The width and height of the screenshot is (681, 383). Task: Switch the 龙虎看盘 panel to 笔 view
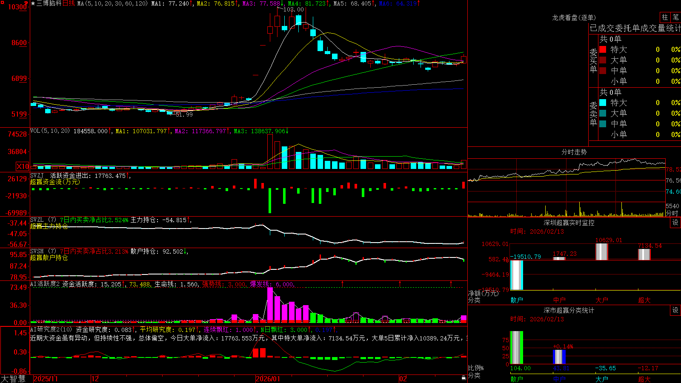675,17
